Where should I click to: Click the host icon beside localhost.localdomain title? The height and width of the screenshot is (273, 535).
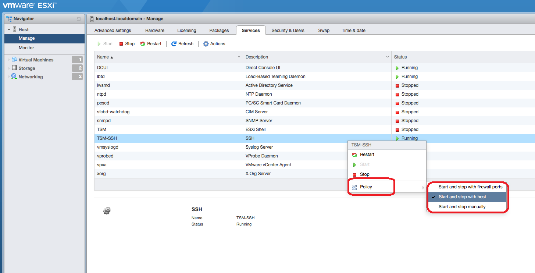coord(92,19)
